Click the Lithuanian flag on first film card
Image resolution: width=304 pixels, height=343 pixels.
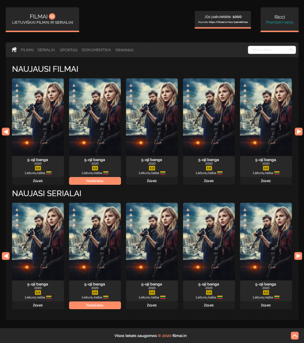click(x=49, y=173)
